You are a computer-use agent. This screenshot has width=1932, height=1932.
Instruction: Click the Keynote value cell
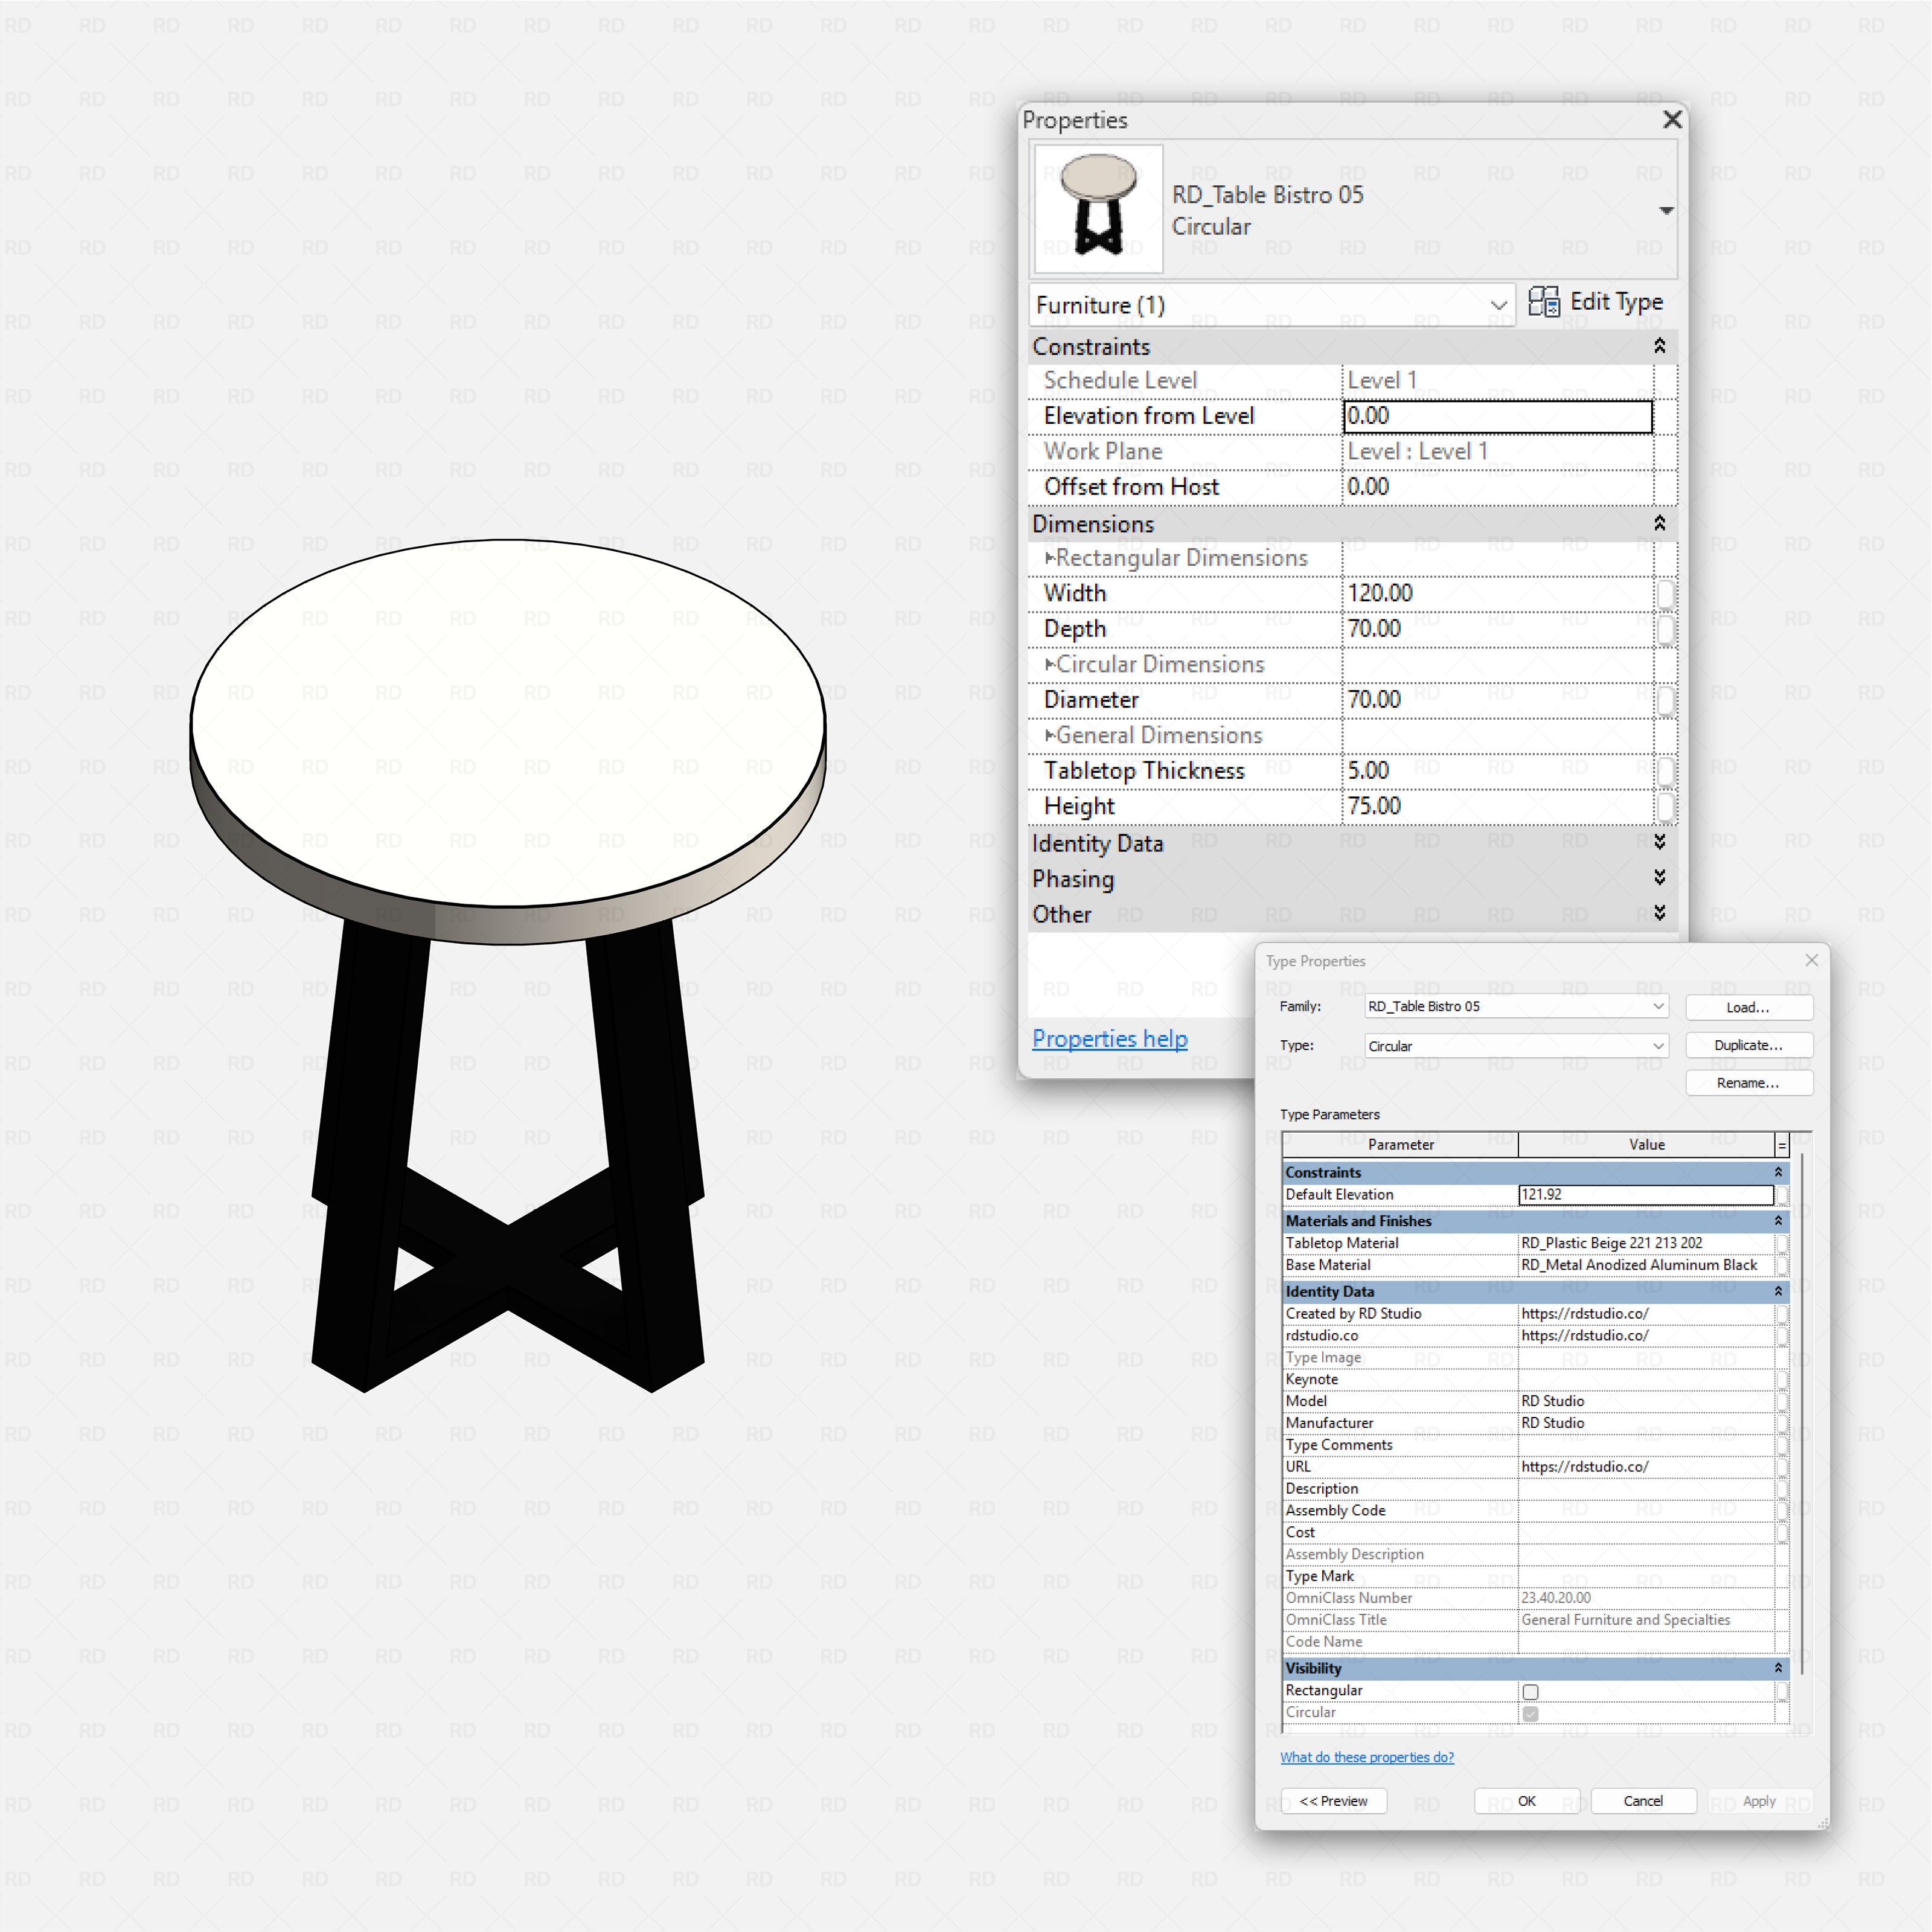(x=1646, y=1379)
